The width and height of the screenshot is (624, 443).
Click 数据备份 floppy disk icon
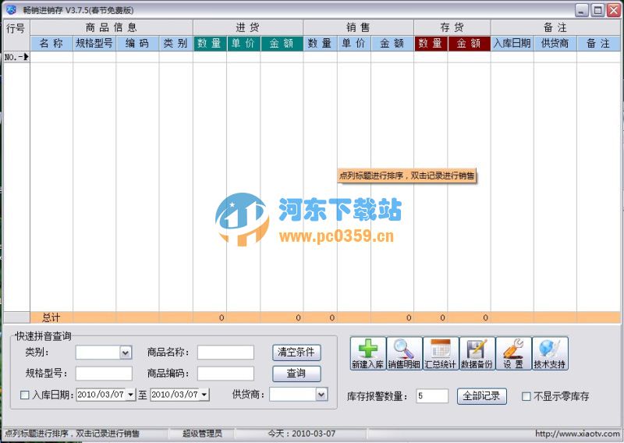[x=477, y=353]
